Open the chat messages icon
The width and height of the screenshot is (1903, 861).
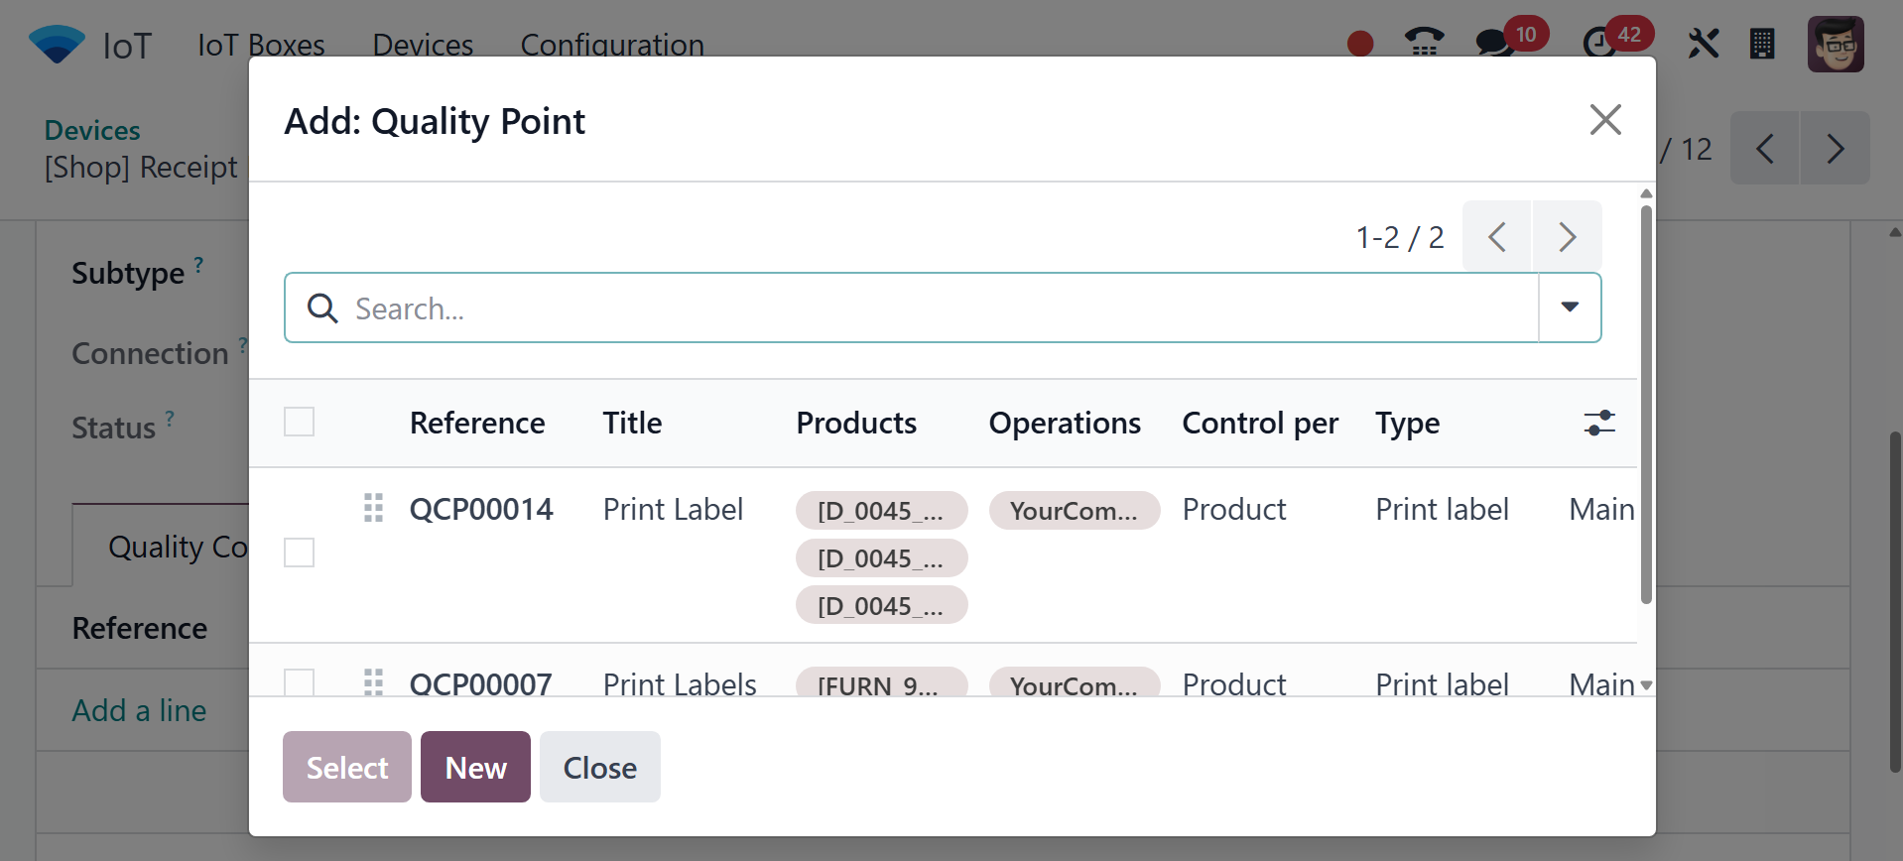tap(1494, 44)
